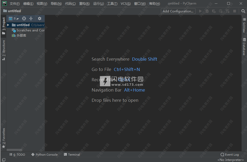Open the SciView side tab
Screen dimensions: 247x162
[x=244, y=25]
